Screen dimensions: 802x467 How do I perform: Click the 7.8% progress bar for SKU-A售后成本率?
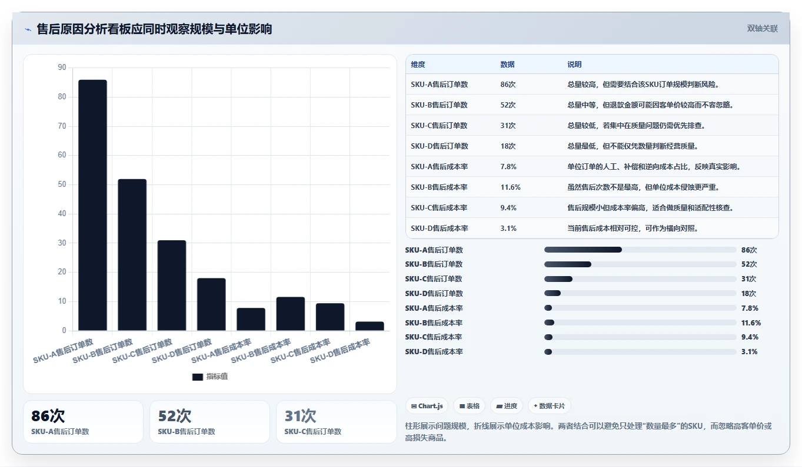click(640, 308)
